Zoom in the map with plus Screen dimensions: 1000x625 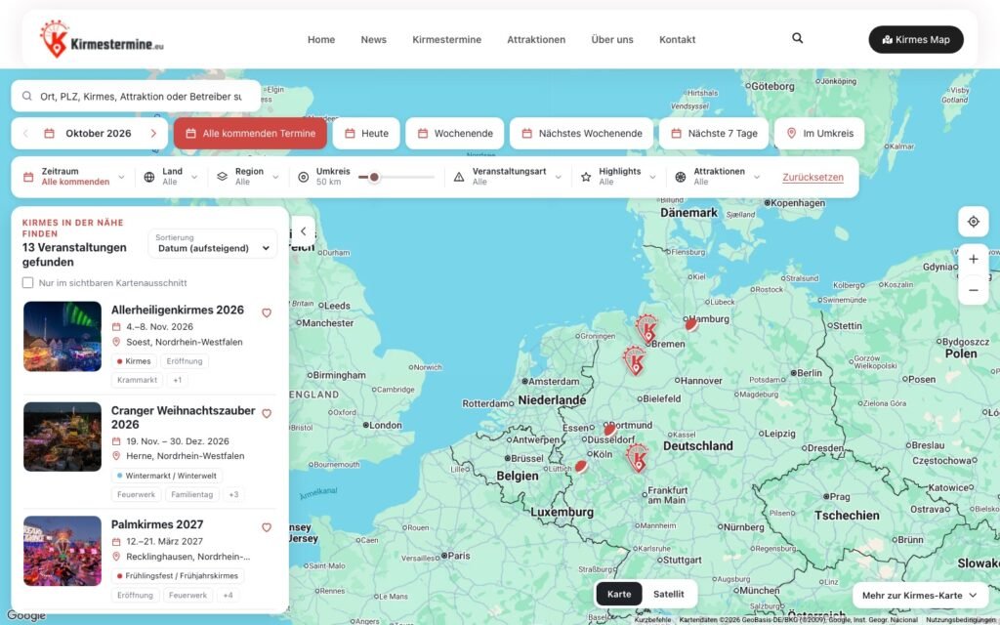click(x=974, y=259)
